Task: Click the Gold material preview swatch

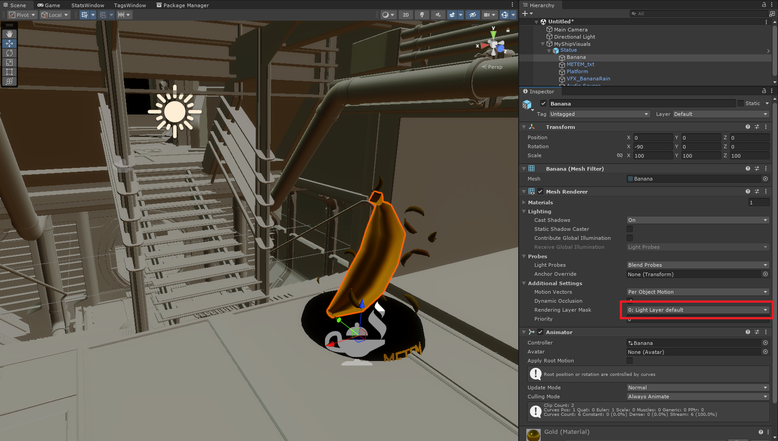Action: [533, 434]
